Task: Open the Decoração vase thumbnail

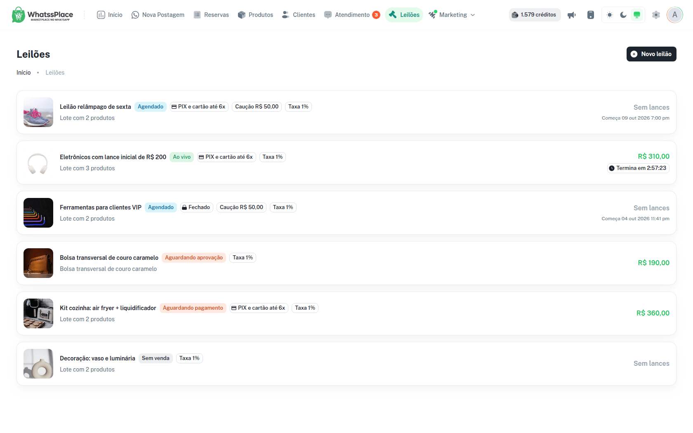Action: pyautogui.click(x=38, y=364)
